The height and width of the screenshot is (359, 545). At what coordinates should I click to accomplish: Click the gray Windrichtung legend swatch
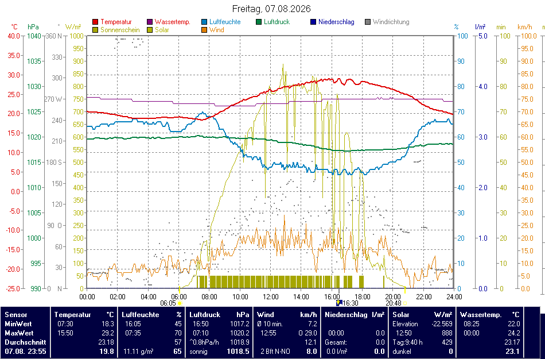point(368,22)
